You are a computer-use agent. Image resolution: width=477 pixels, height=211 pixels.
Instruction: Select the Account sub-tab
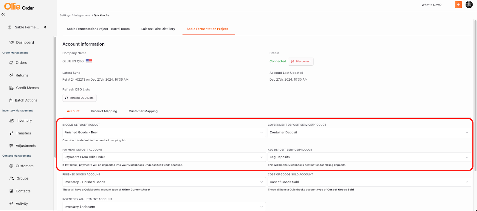(73, 111)
